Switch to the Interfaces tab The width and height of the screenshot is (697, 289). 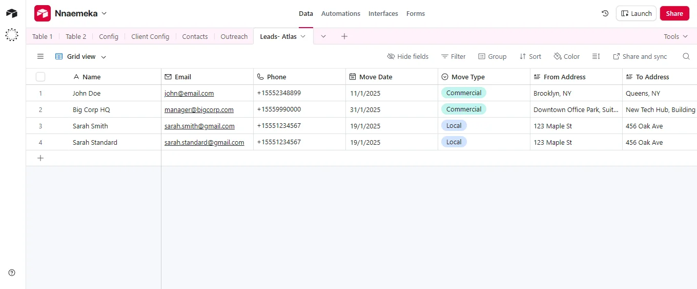[x=383, y=14]
